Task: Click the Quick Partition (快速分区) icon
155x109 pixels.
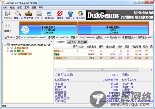Action: click(x=39, y=15)
